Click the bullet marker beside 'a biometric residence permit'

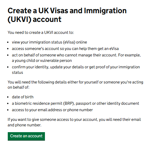(8, 103)
